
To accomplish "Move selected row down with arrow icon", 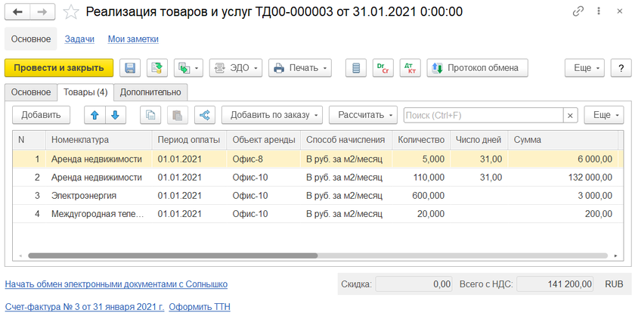I will pos(115,115).
